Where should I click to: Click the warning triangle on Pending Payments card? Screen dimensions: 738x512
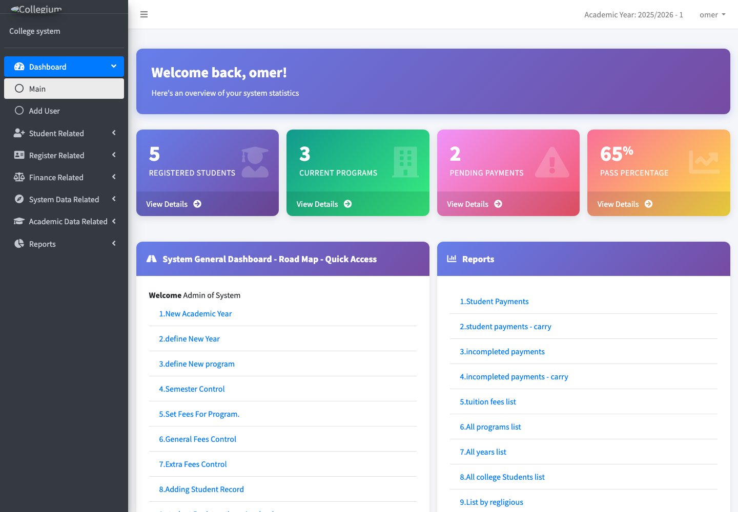click(x=552, y=162)
